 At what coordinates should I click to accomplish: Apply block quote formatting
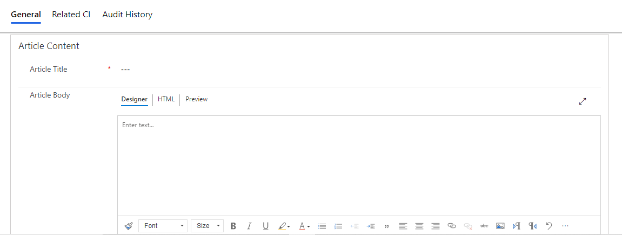pyautogui.click(x=387, y=226)
